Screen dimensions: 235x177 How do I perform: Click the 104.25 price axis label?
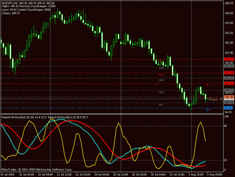coord(229,13)
